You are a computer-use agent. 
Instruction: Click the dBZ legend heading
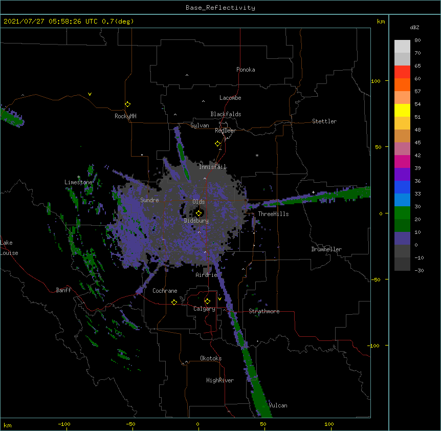click(x=414, y=27)
